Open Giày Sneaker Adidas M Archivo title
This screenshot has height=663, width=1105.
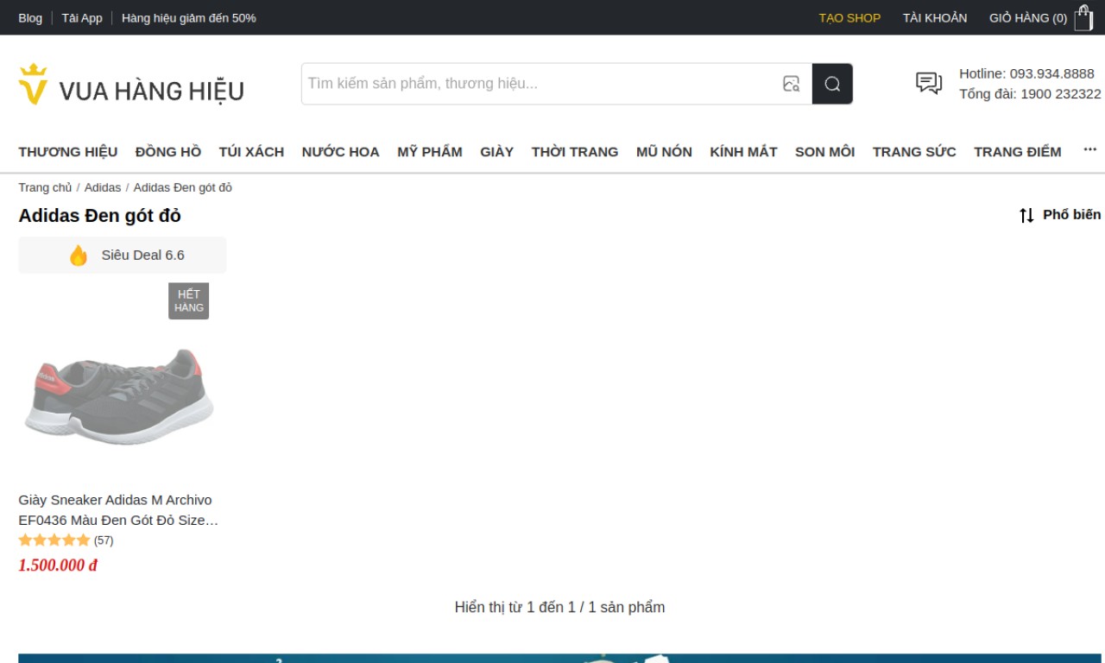[x=118, y=510]
